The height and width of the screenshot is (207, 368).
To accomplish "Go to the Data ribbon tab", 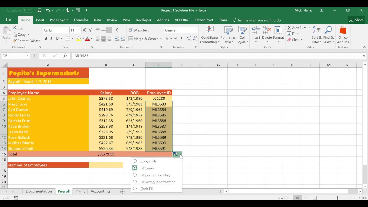I will [x=97, y=20].
